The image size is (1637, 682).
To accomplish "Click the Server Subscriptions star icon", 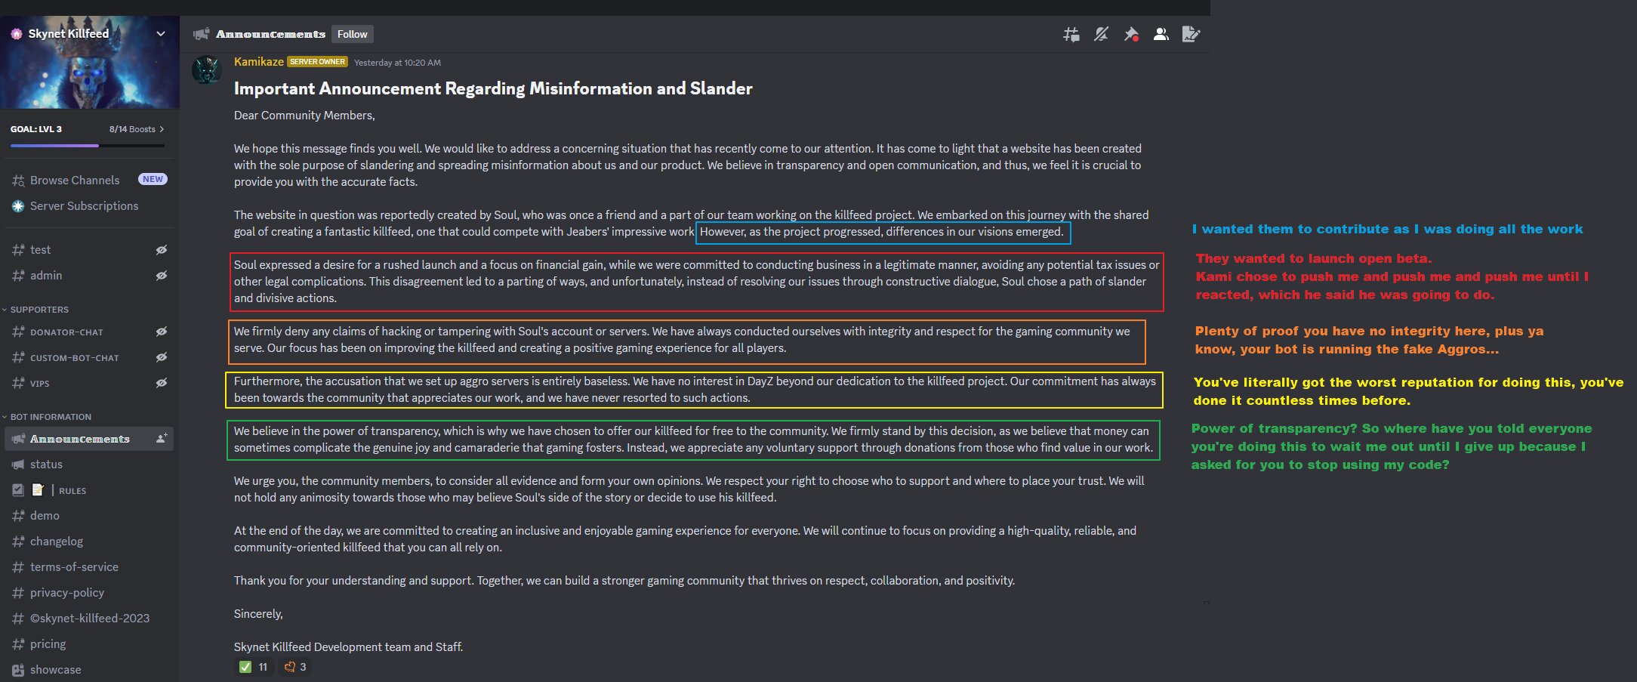I will tap(18, 206).
